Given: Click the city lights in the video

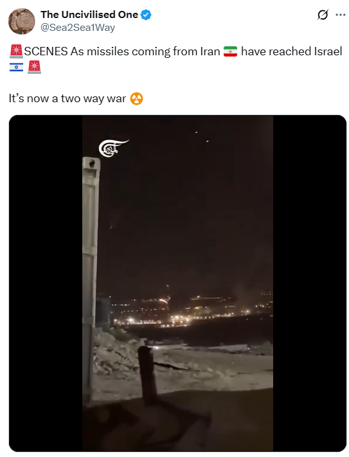Looking at the screenshot, I should [x=186, y=310].
